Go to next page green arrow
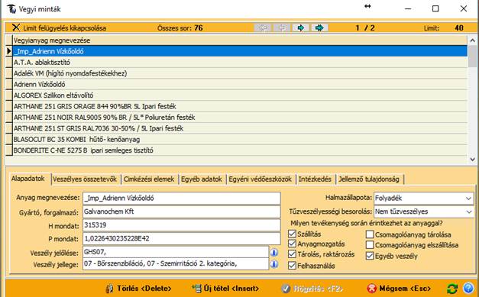Screen dimensions: 479x297 click(300, 27)
